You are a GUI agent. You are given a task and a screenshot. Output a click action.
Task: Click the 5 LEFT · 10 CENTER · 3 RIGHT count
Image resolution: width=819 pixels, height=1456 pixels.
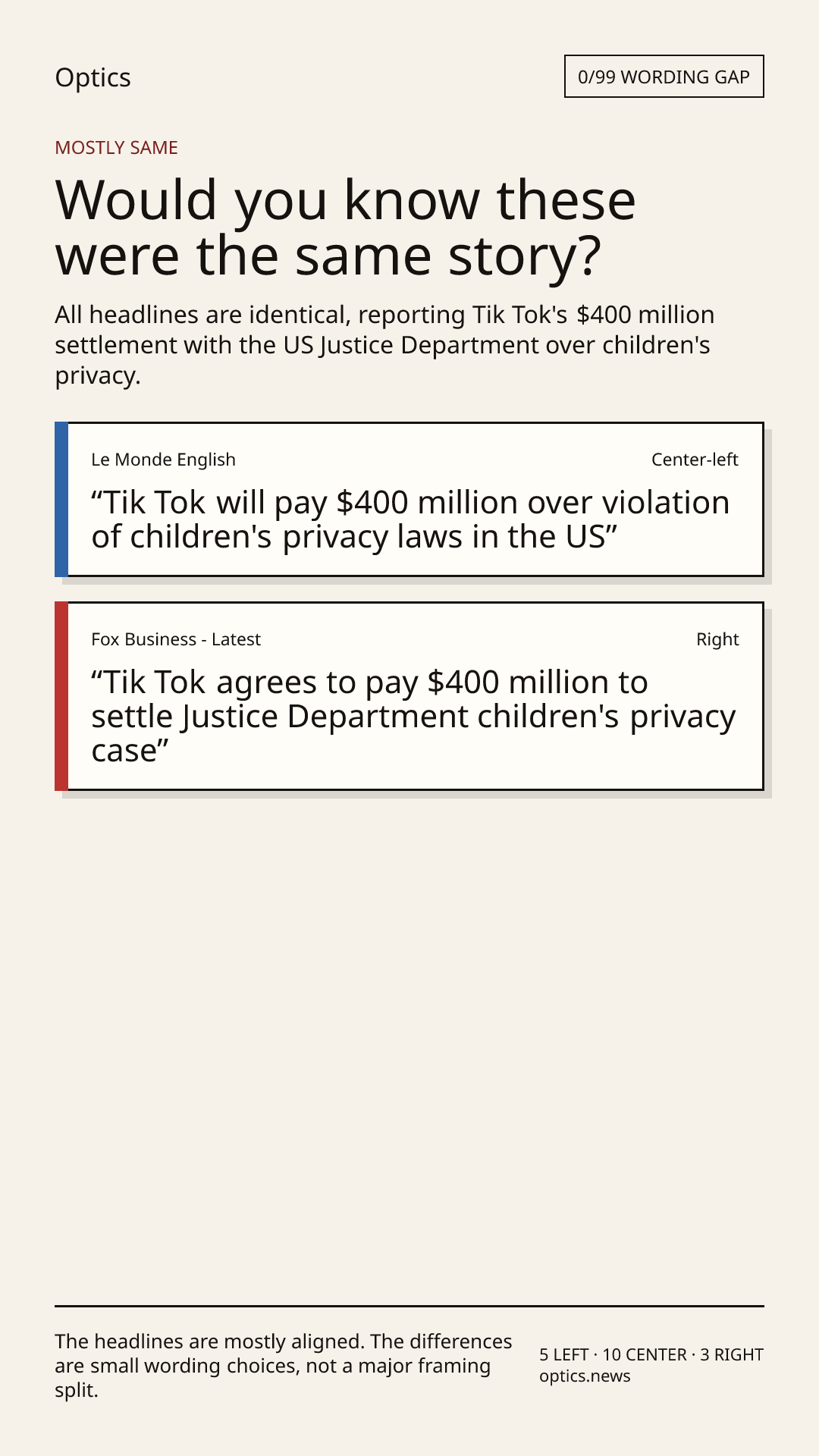651,1354
